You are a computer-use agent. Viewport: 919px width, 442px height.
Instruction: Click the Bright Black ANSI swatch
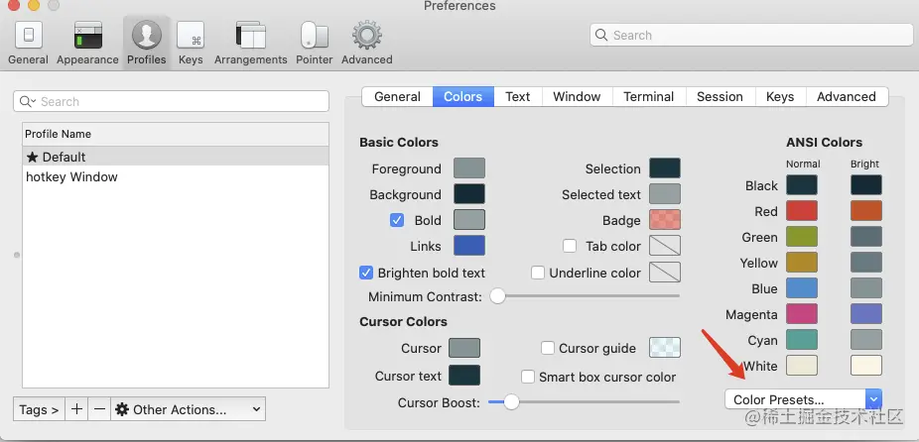pos(866,185)
